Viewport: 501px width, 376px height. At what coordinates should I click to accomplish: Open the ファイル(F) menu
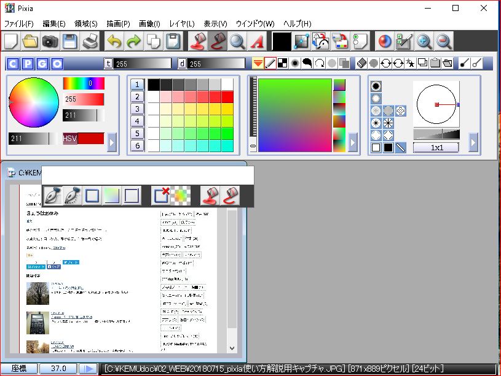coord(19,23)
